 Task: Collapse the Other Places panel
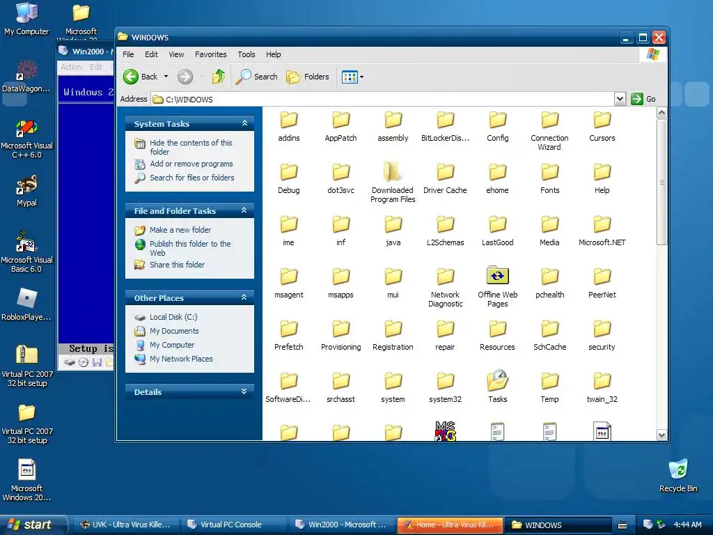point(244,297)
